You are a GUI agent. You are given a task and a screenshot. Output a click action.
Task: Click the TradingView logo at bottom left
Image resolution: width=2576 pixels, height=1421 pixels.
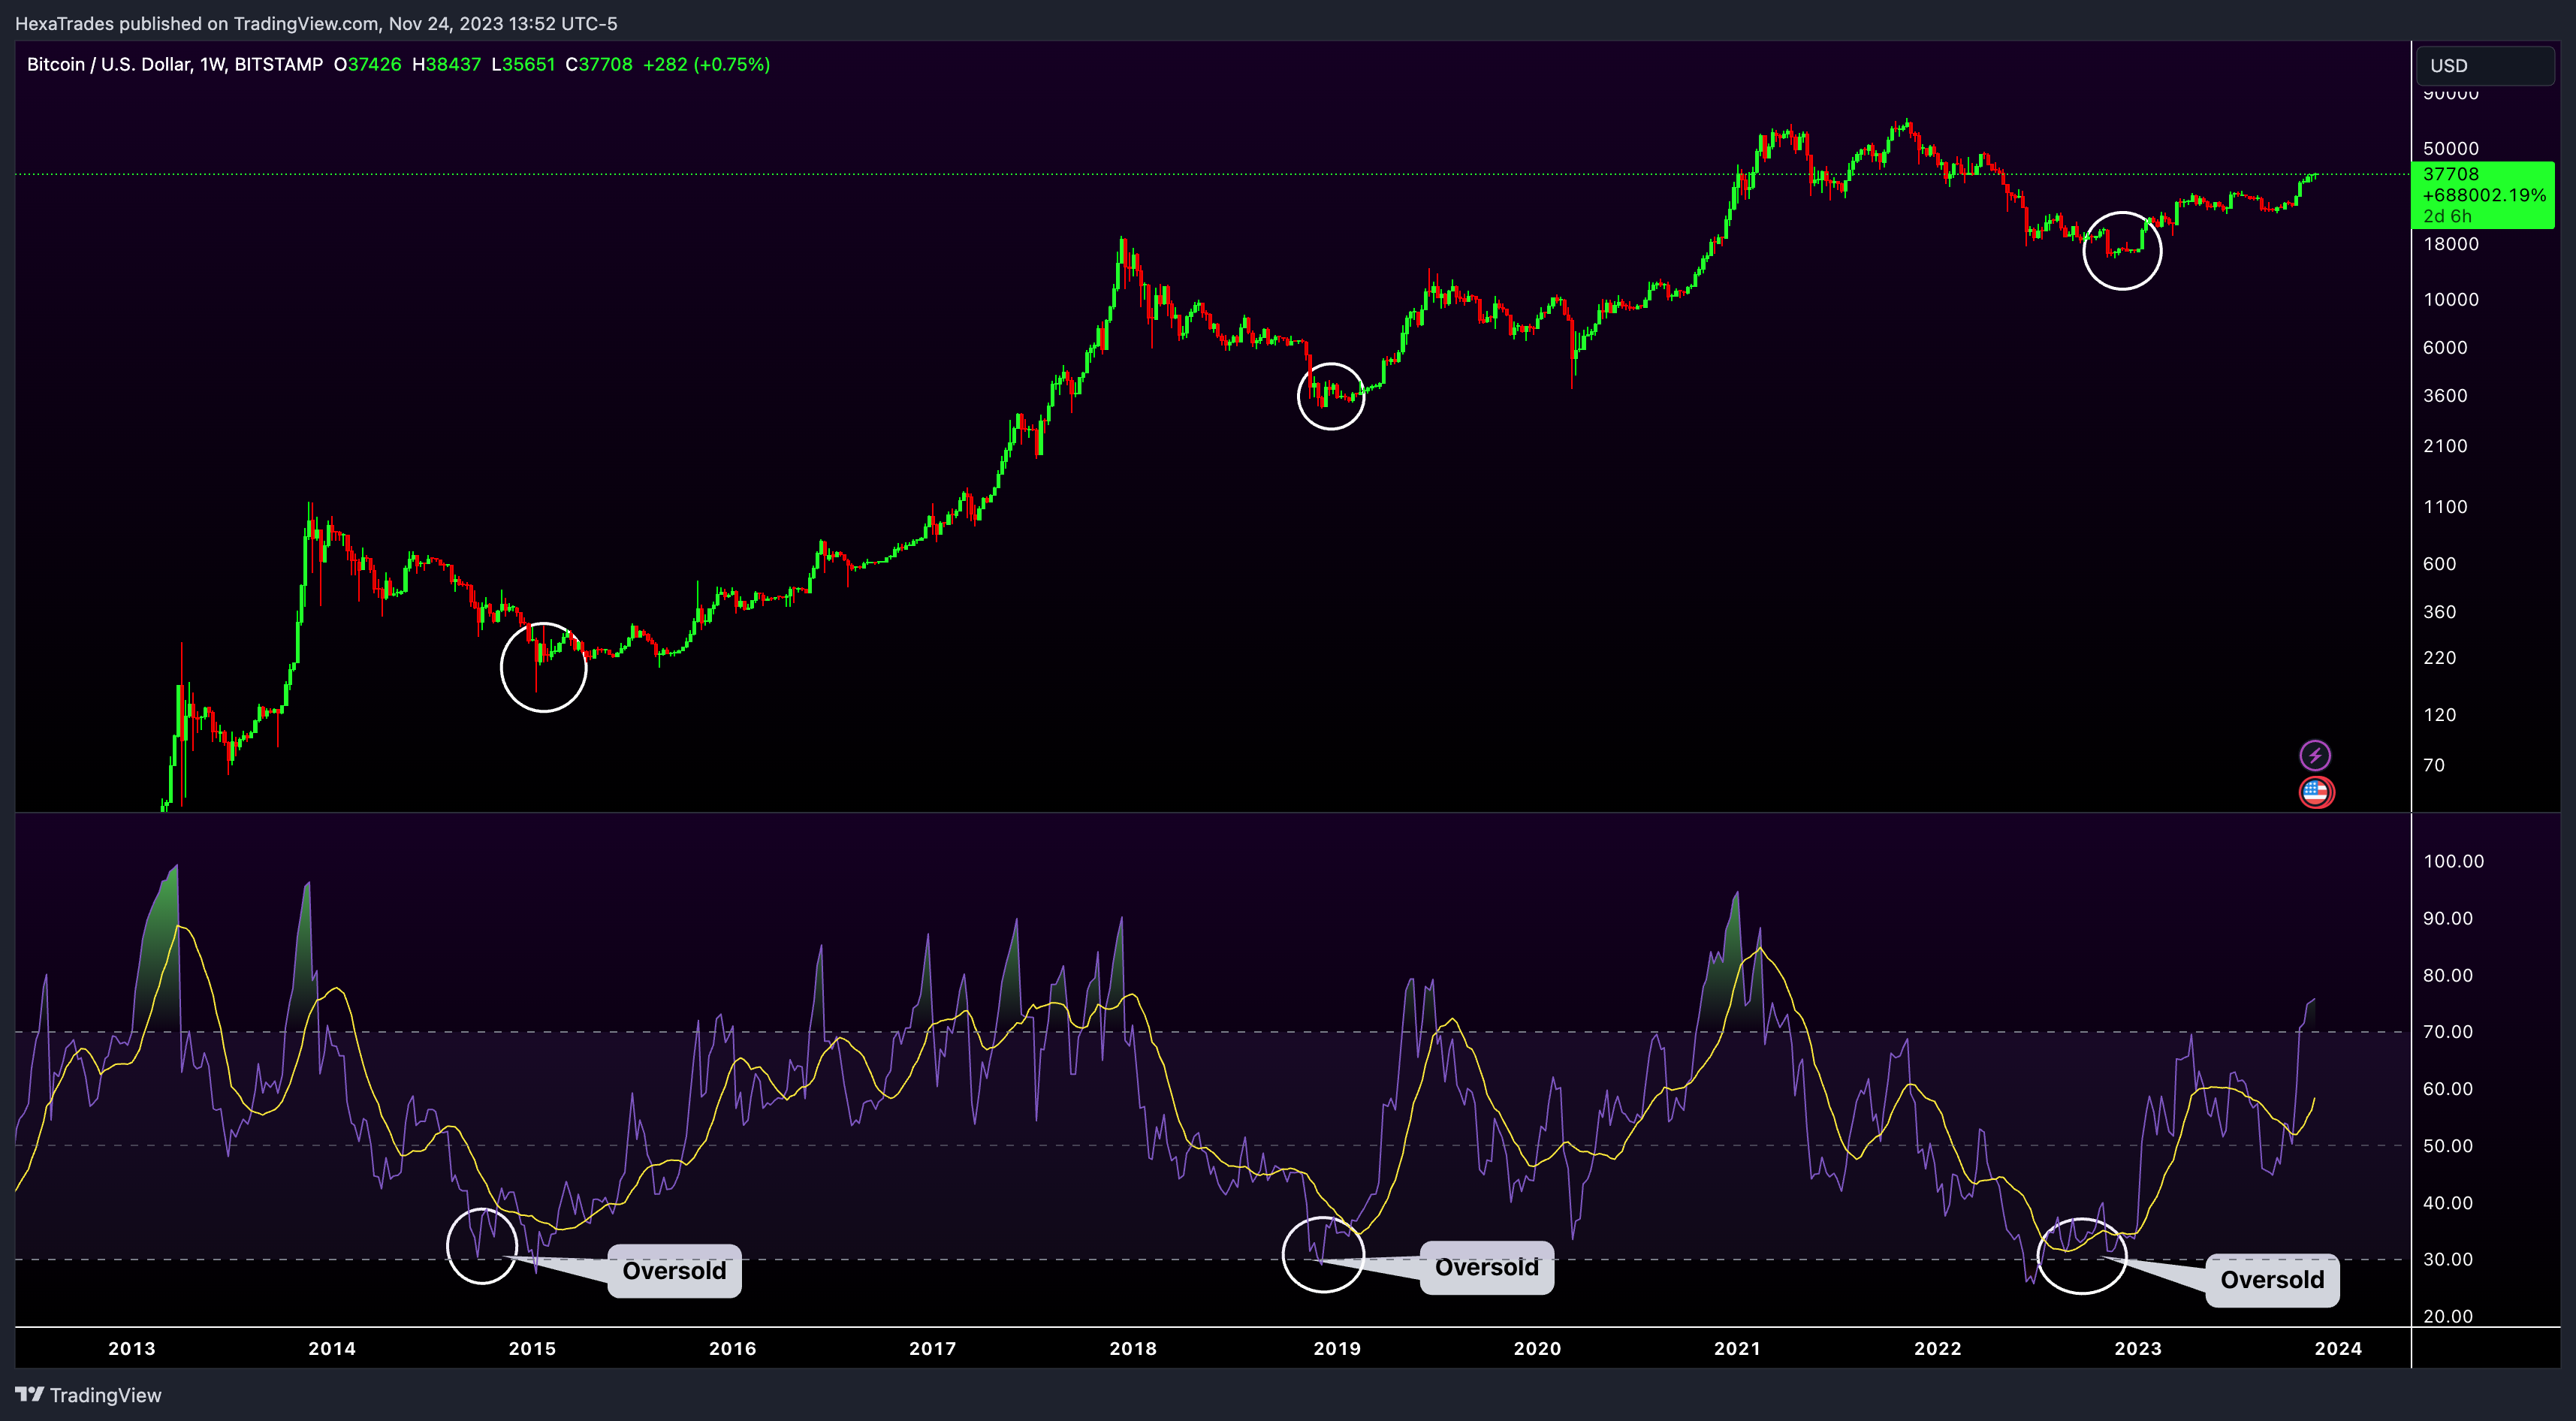[88, 1395]
